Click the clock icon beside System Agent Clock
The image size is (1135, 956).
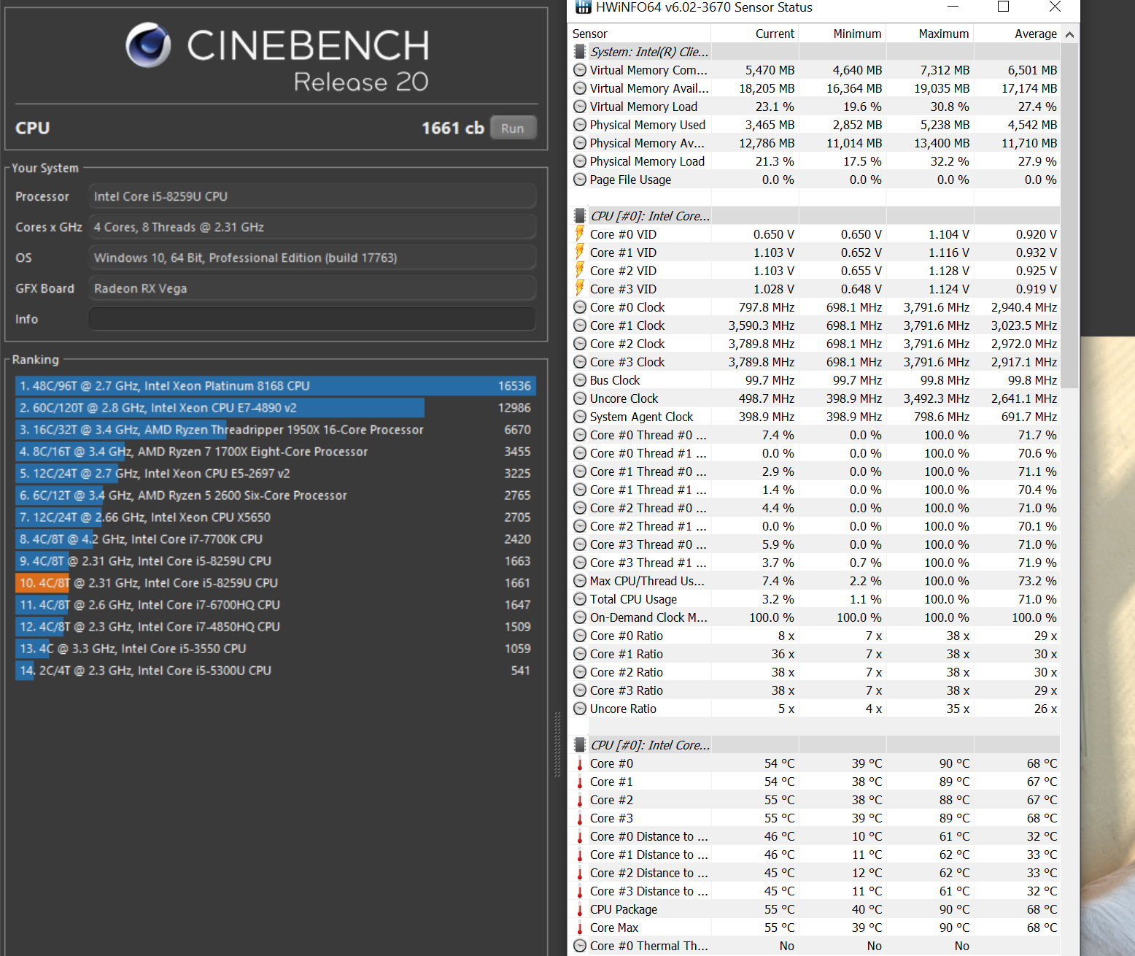point(580,417)
